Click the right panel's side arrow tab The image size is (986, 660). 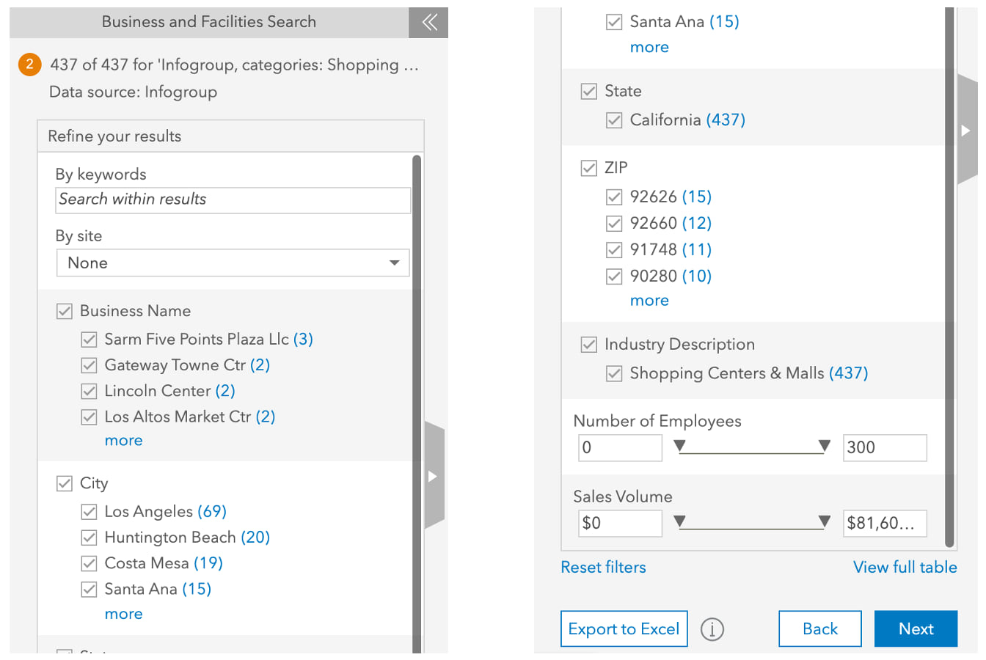point(966,131)
